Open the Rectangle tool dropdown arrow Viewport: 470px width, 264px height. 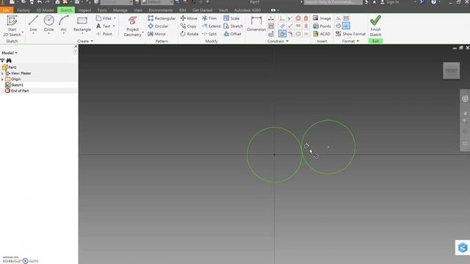tap(82, 33)
